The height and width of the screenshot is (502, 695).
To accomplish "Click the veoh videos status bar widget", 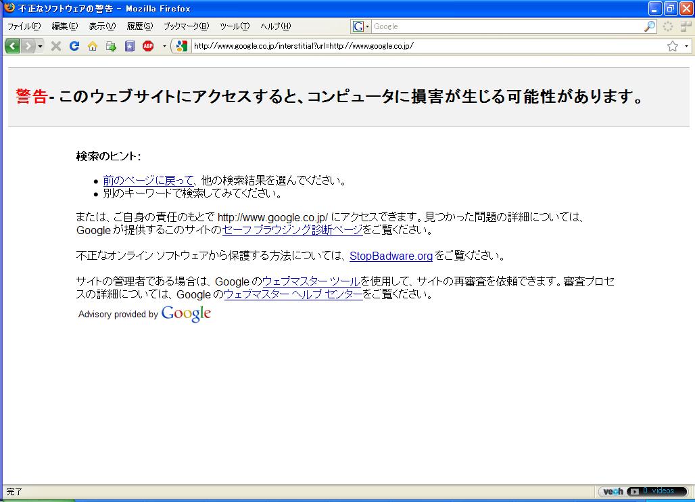I will 644,491.
